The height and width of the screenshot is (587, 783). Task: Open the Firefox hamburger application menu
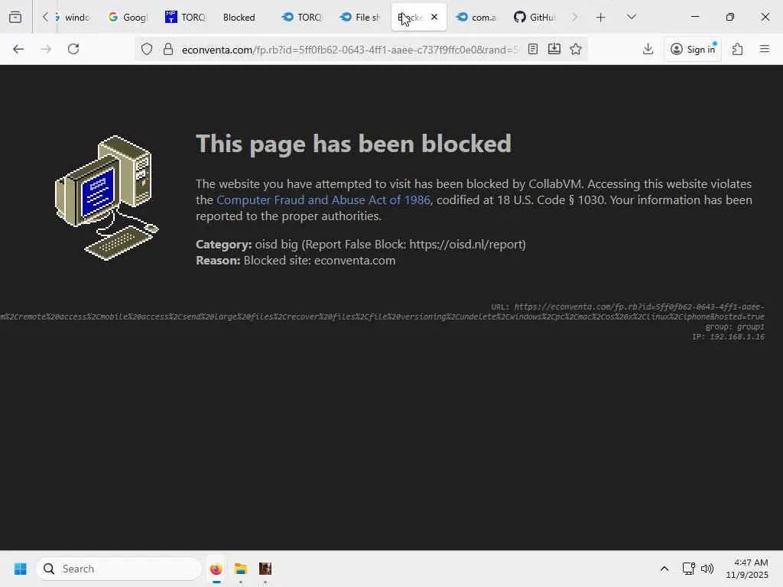[764, 49]
